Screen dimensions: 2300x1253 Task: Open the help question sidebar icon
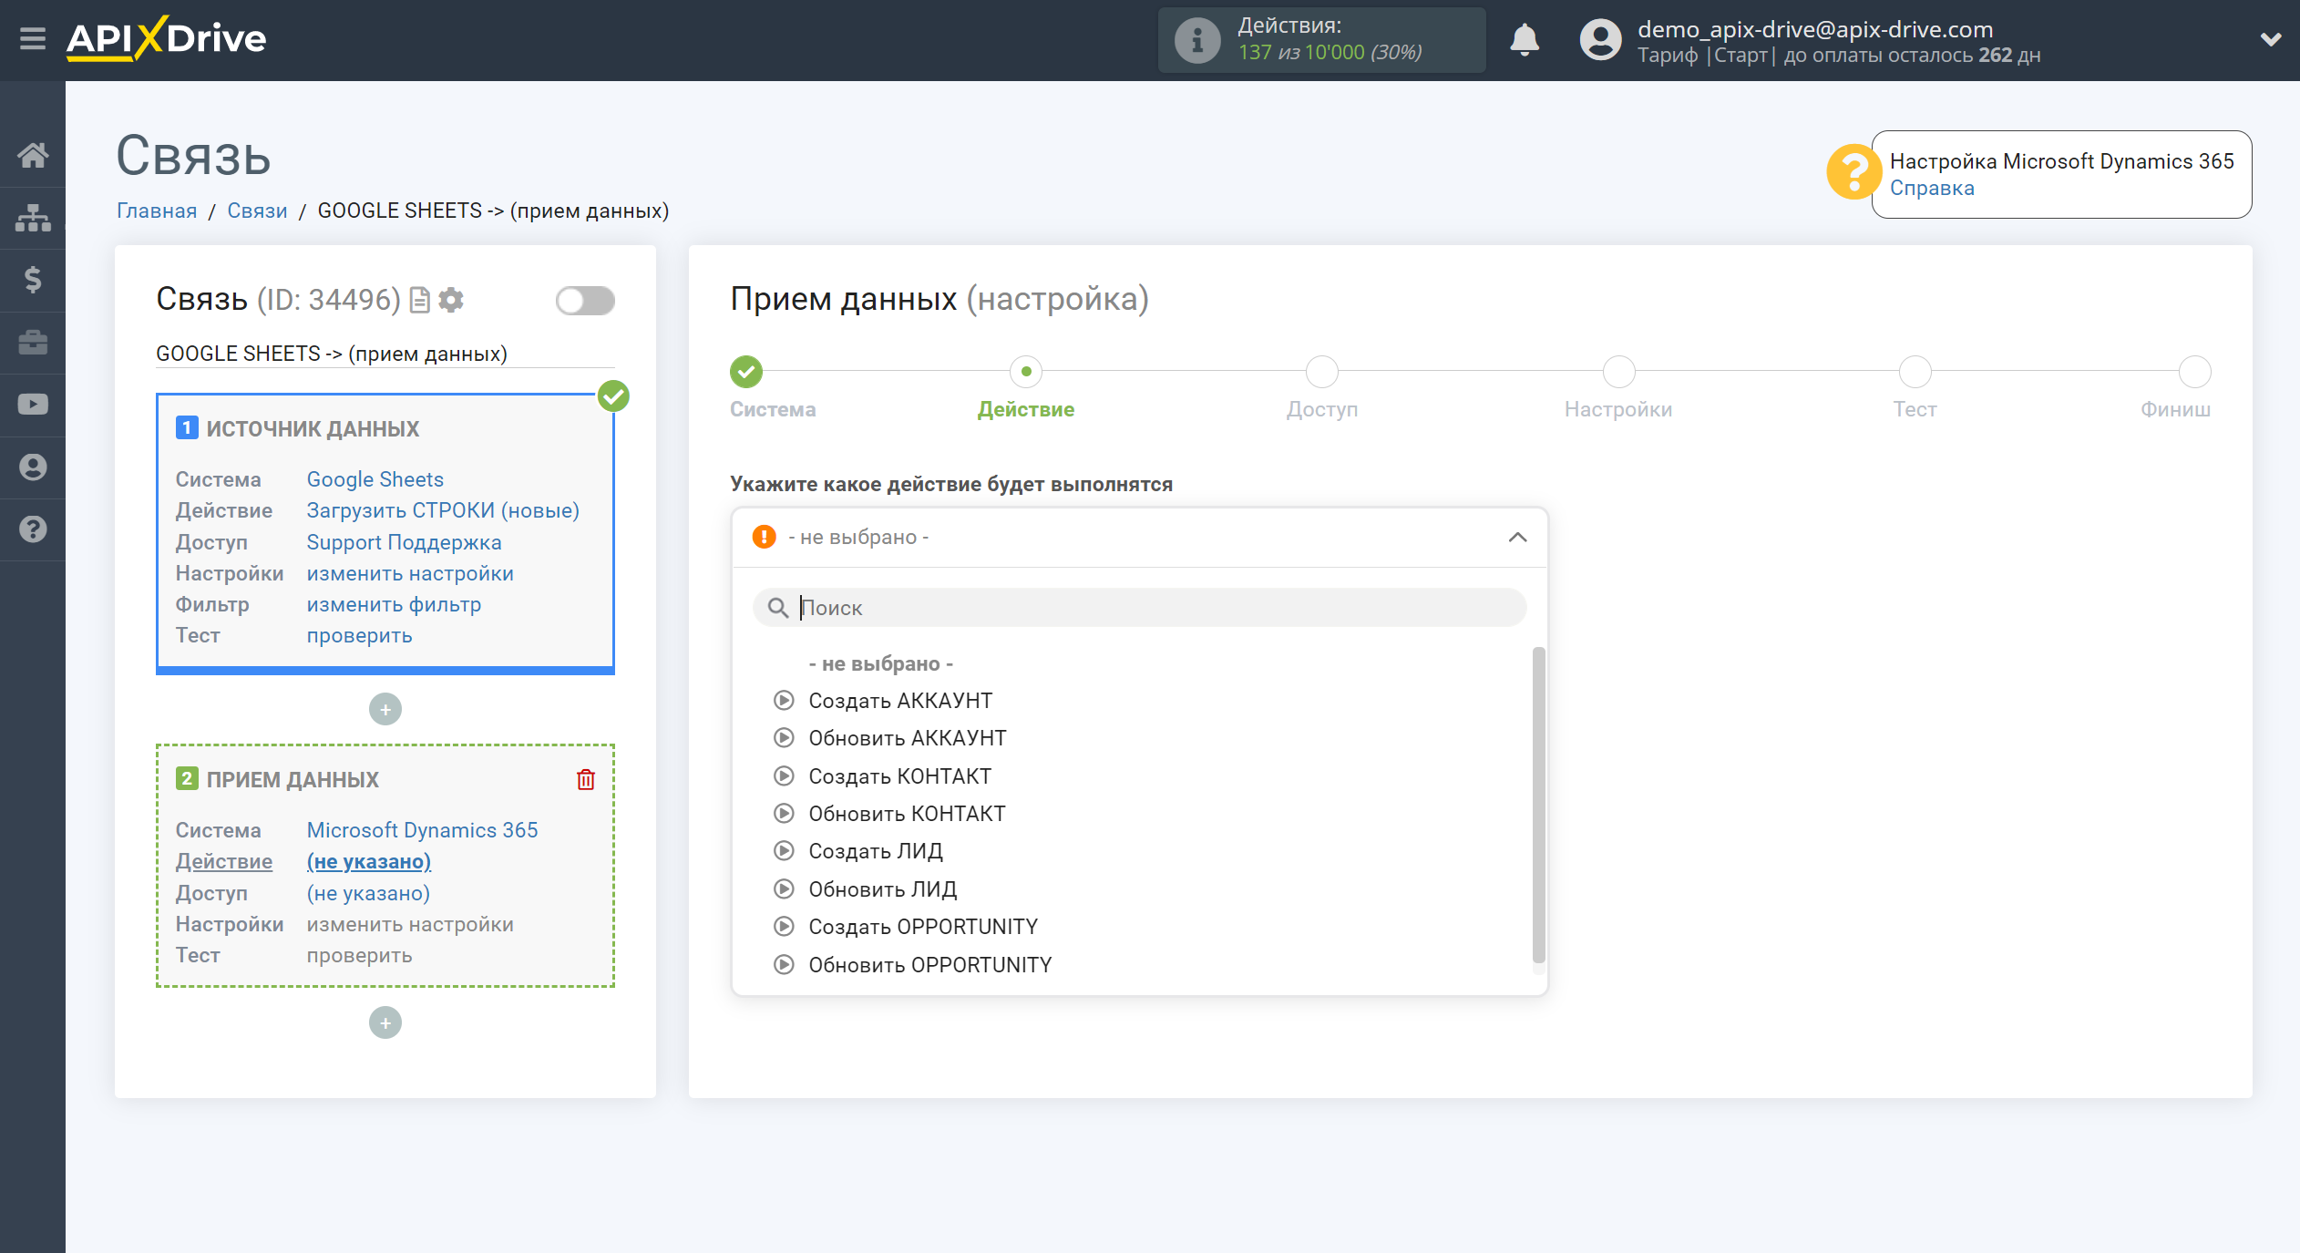tap(33, 529)
